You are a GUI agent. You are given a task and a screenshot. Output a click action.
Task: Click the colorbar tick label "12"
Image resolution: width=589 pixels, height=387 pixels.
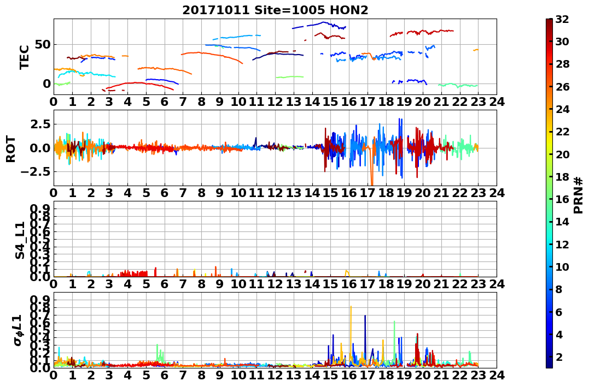click(x=562, y=244)
